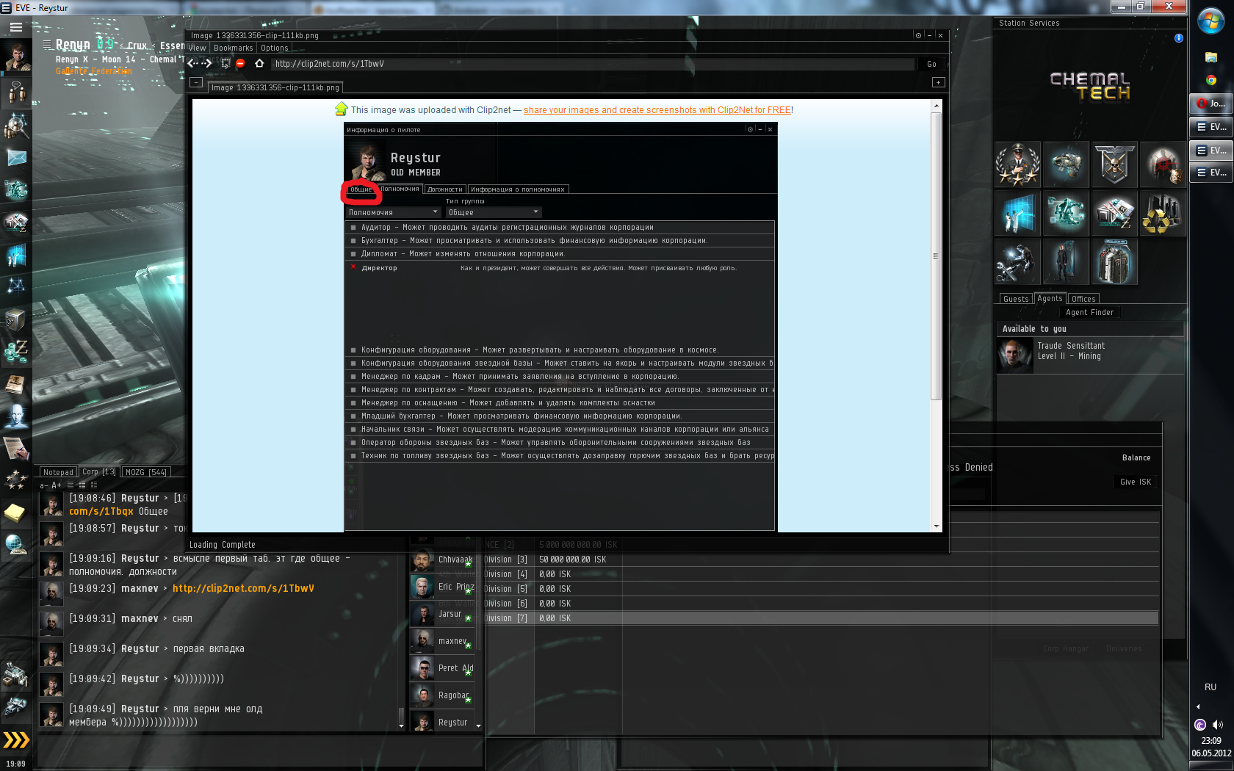Image resolution: width=1234 pixels, height=771 pixels.
Task: Open the clip2net.com/s/1TbwV chat link
Action: [x=243, y=588]
